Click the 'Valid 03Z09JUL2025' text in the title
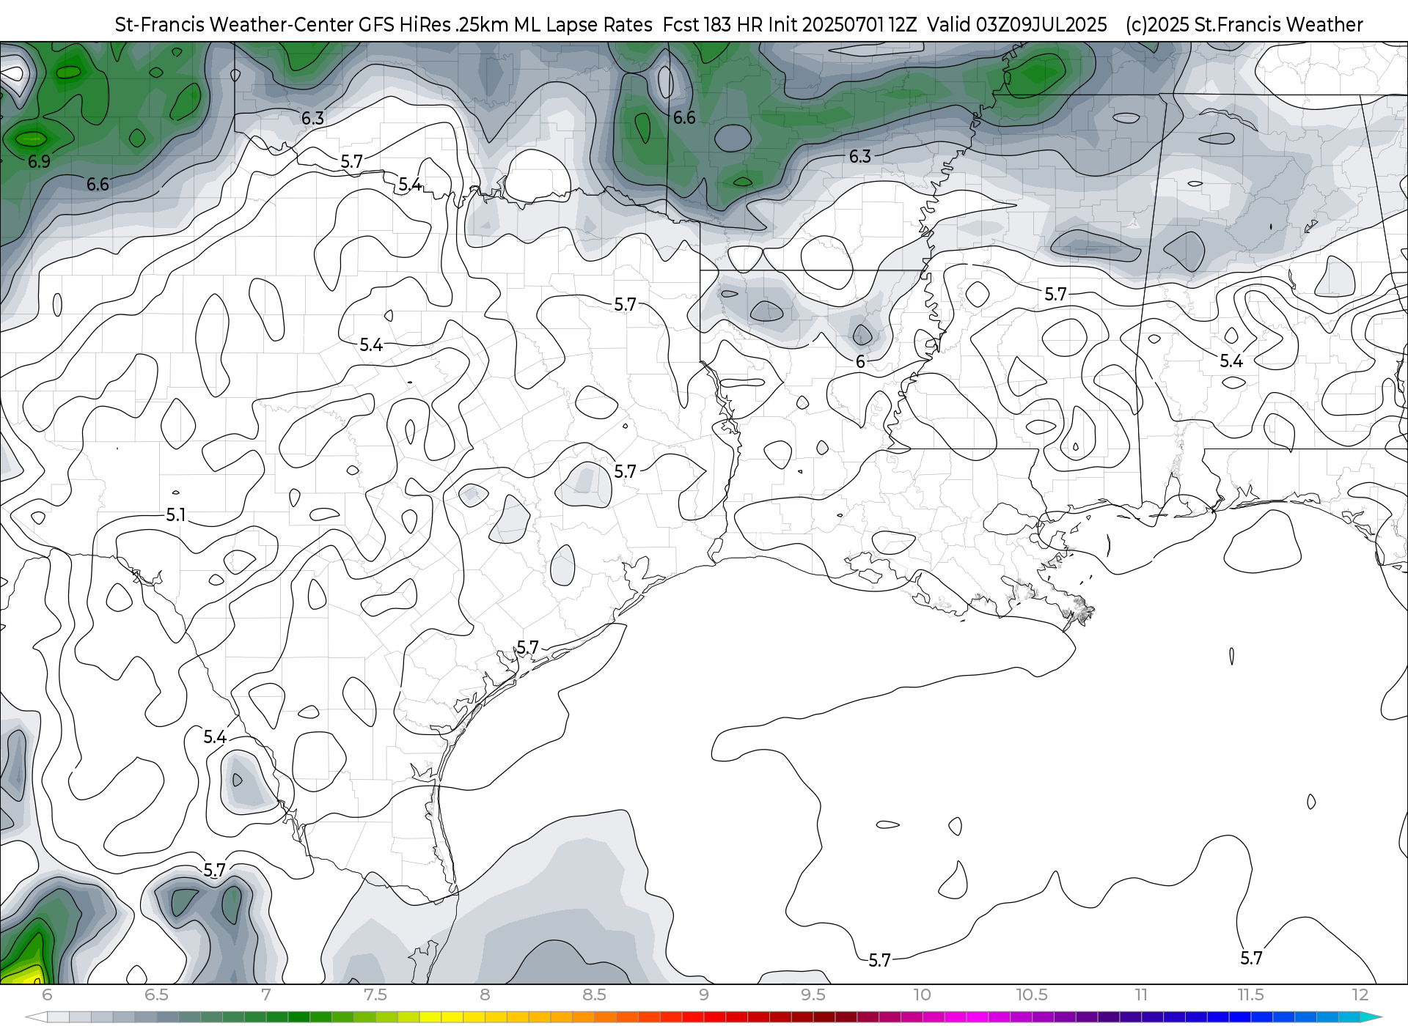Viewport: 1408px width, 1026px height. [x=1017, y=25]
